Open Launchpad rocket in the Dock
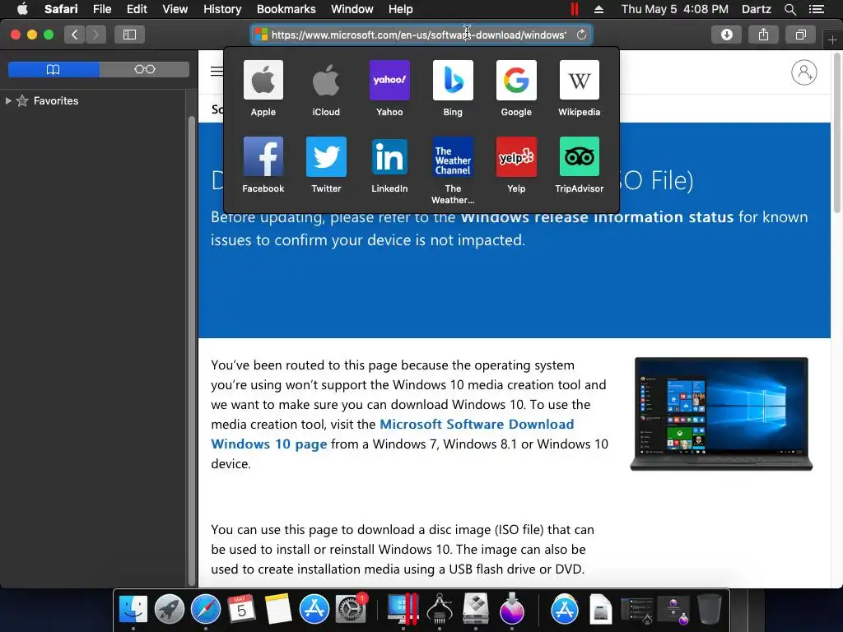Image resolution: width=843 pixels, height=632 pixels. [170, 609]
